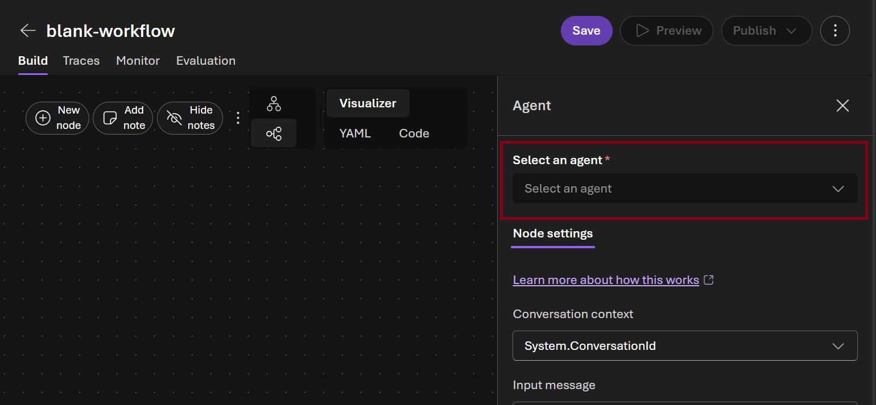The height and width of the screenshot is (405, 876).
Task: Open the three-dot more options menu beside Publish
Action: click(835, 31)
